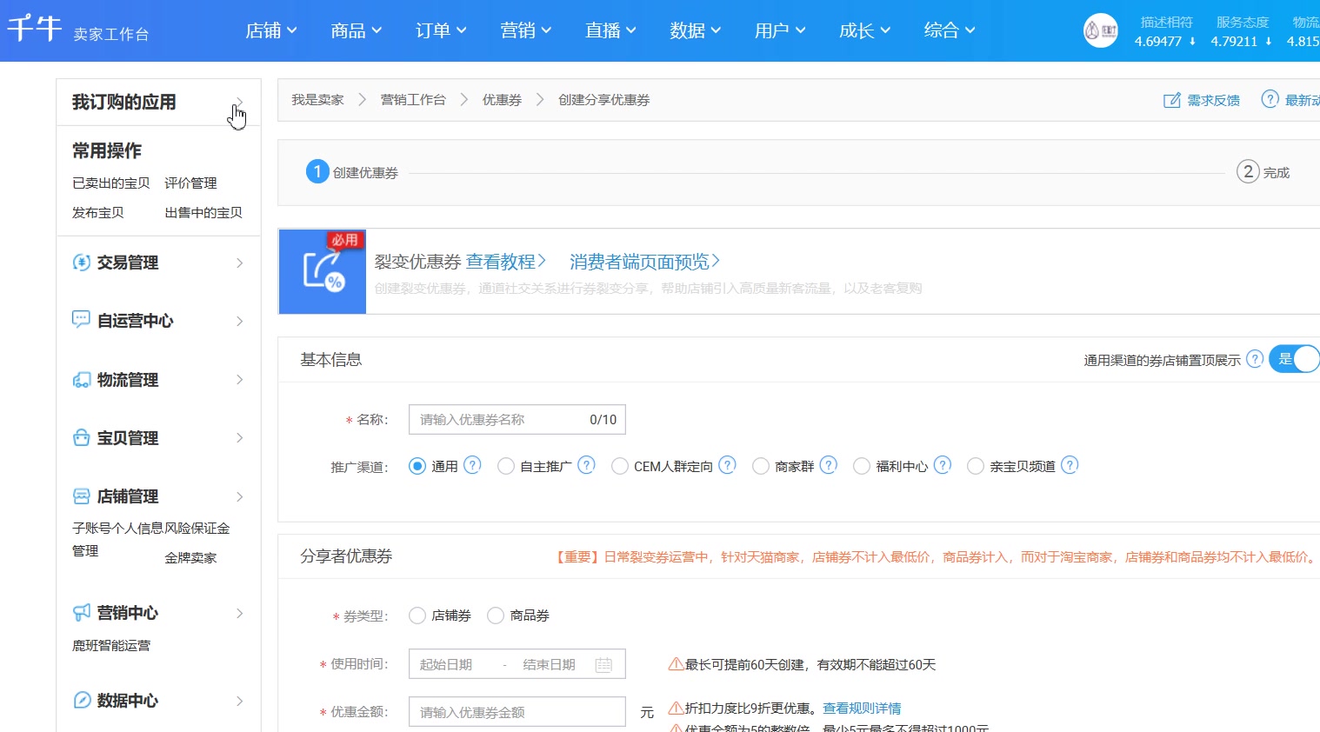Expand the 交易管理 chevron arrow
1320x732 pixels.
(x=239, y=263)
